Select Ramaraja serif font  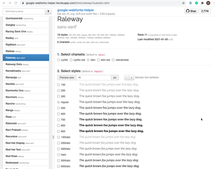click(26, 77)
